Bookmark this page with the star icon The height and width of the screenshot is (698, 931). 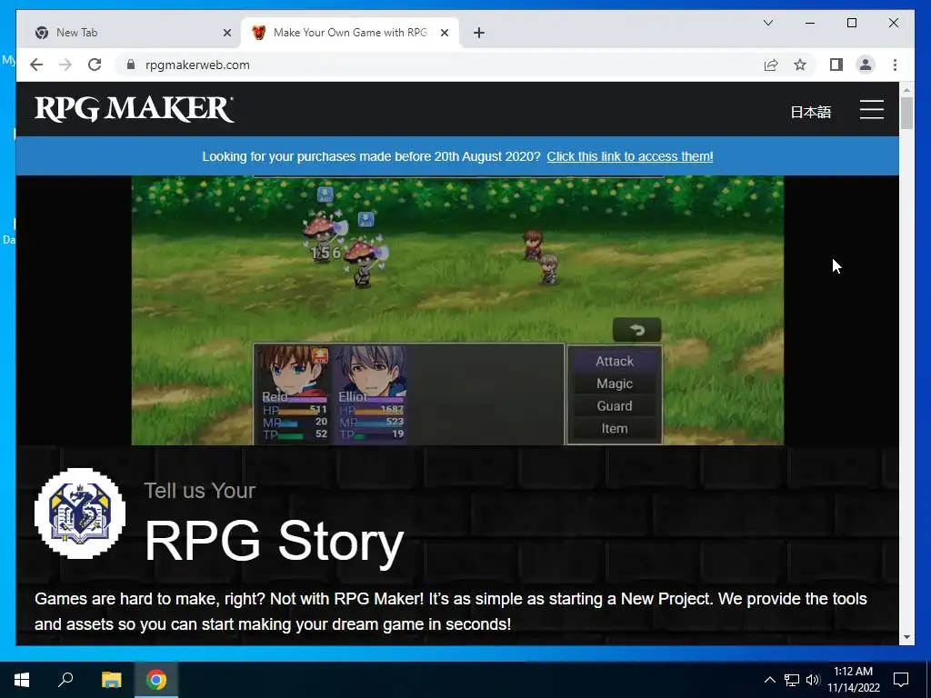[x=800, y=65]
